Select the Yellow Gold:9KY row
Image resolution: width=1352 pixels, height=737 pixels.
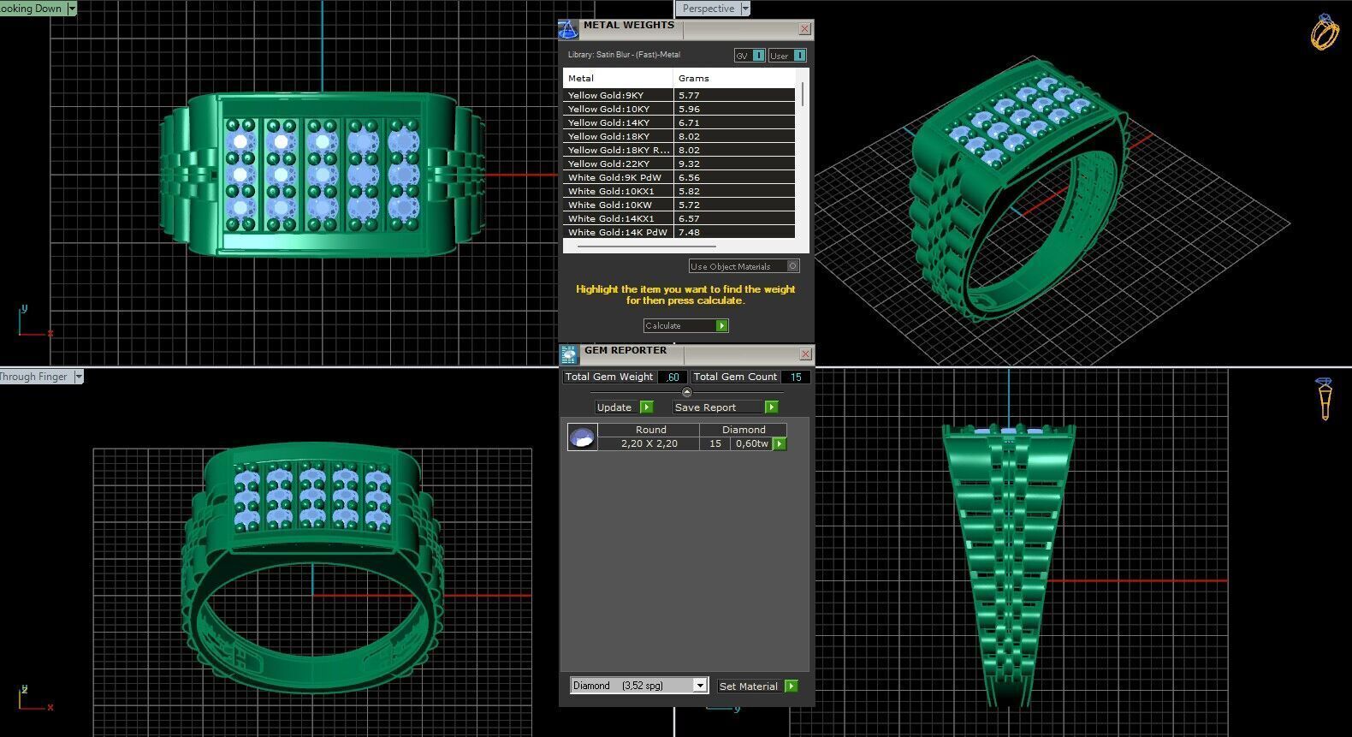[679, 95]
